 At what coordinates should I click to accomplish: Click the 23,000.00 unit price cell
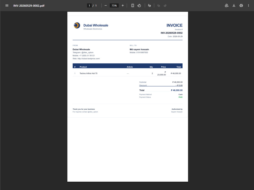(162, 73)
